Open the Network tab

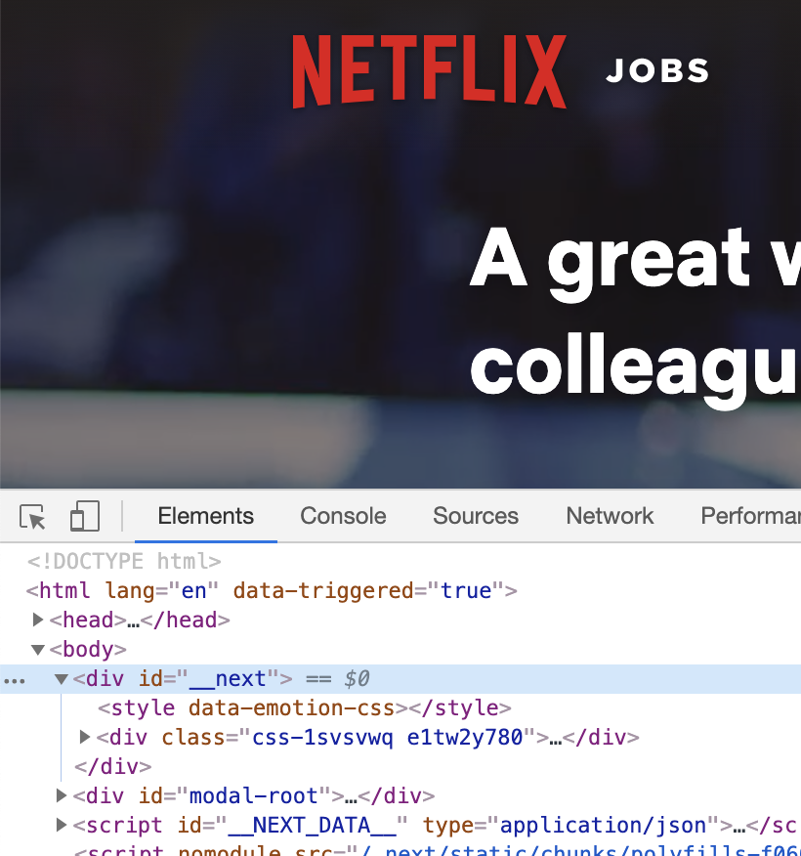610,517
